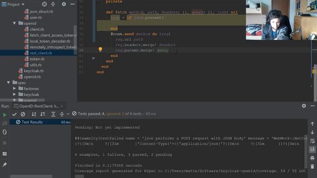The height and width of the screenshot is (178, 317).
Task: Toggle scroll to end of console
Action: pyautogui.click(x=312, y=149)
